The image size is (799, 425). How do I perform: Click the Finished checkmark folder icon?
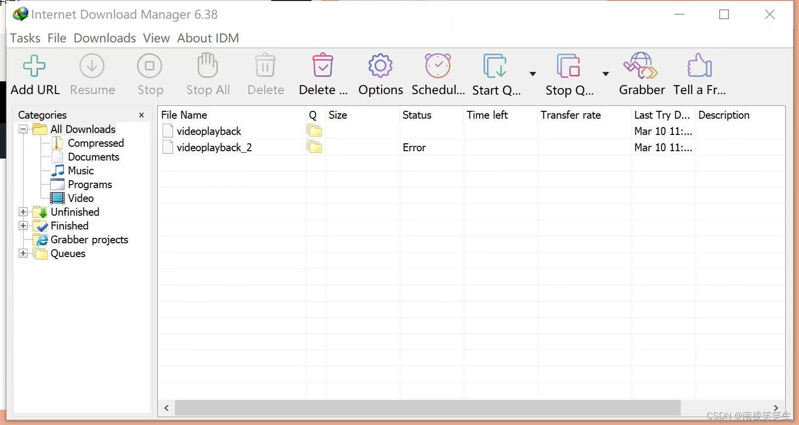tap(41, 226)
